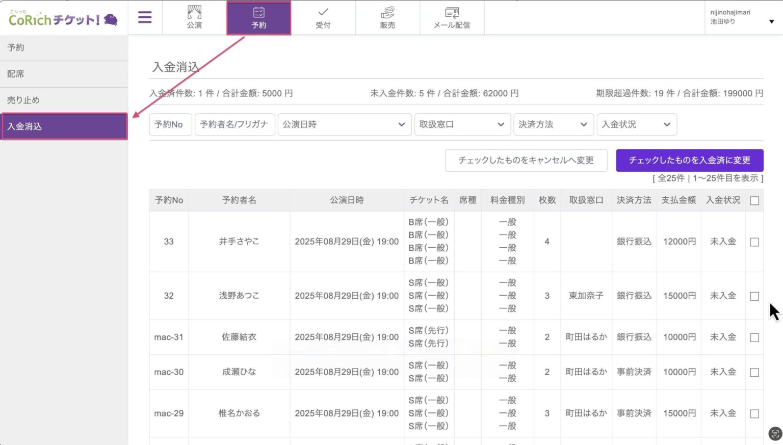This screenshot has width=783, height=445.
Task: Toggle the select-all checkbox in table header
Action: 754,200
